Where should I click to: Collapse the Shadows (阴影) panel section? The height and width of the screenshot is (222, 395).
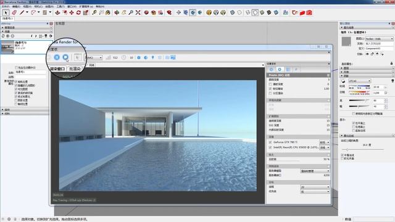coord(342,76)
